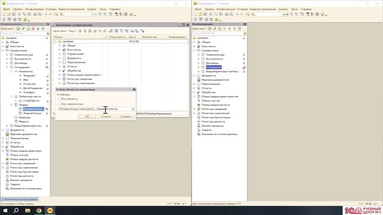
Task: Expand Справочники in the Хранилище конфигурации tree
Action: click(59, 54)
